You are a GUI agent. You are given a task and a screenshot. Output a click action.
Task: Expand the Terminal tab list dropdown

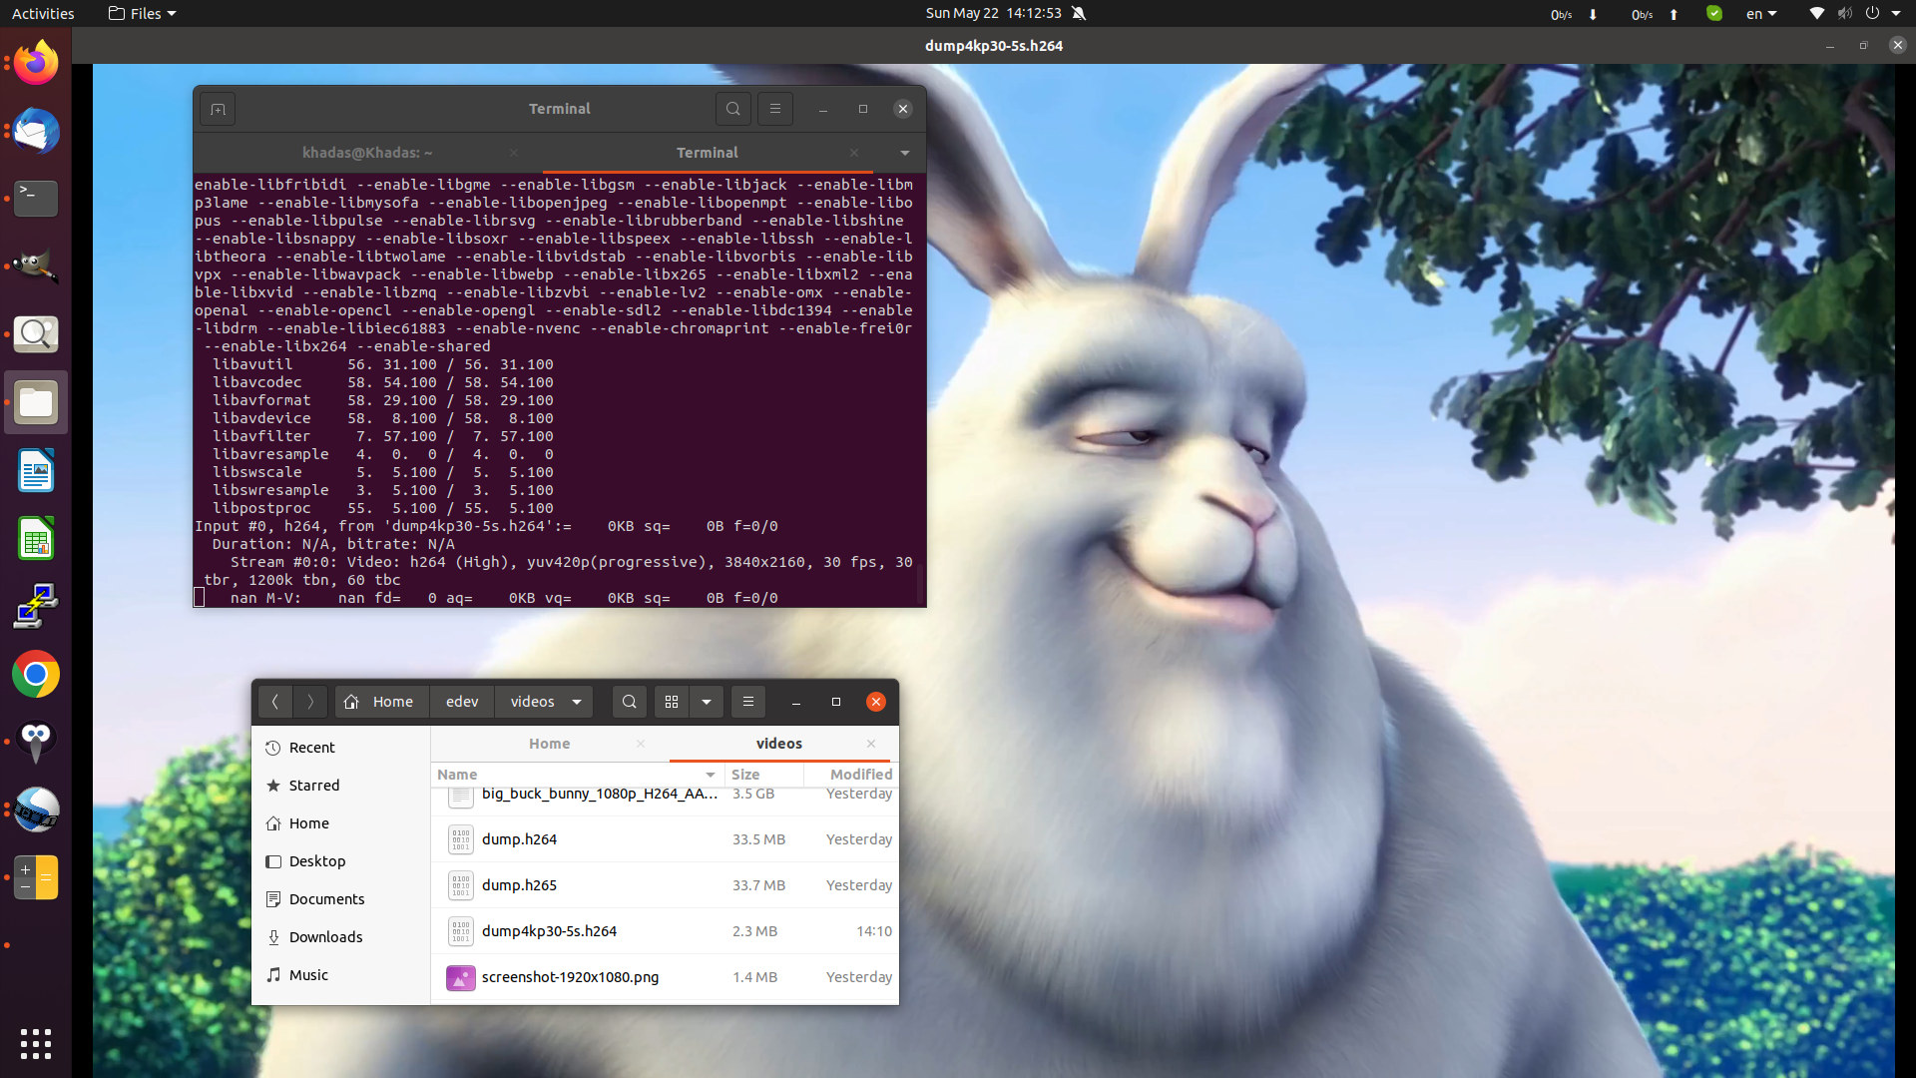tap(905, 153)
